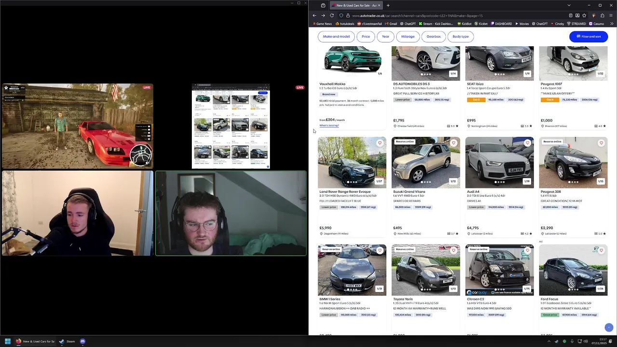
Task: View the Range Rover Evoque photo
Action: (352, 162)
